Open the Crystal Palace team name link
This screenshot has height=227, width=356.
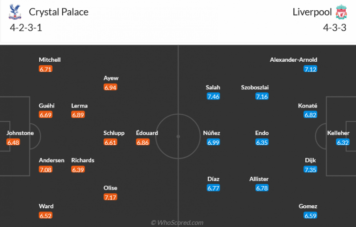[x=58, y=12]
